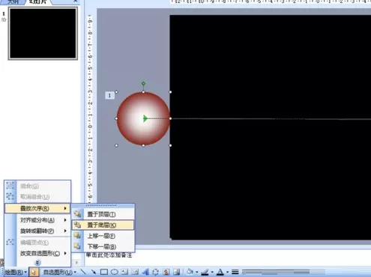Expand the 旋转或翻转(P) submenu
This screenshot has height=277, width=371.
(x=37, y=231)
